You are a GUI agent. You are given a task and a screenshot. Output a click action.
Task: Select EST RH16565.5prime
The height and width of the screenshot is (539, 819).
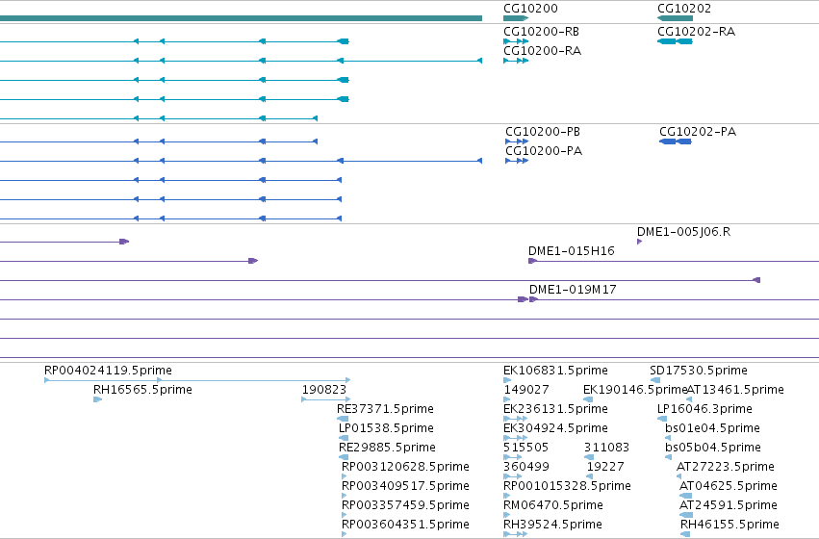click(142, 390)
